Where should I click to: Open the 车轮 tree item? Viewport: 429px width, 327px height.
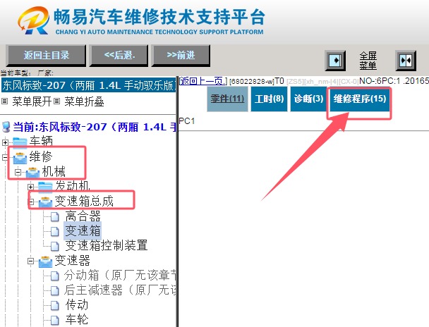(77, 320)
